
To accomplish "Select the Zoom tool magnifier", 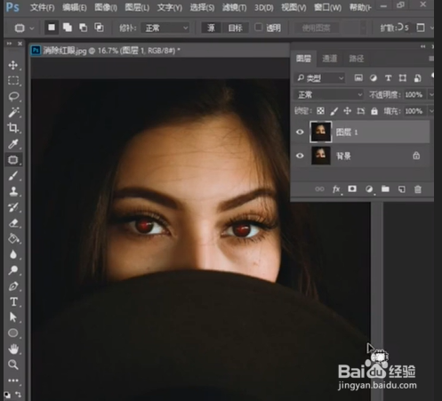I will [13, 365].
